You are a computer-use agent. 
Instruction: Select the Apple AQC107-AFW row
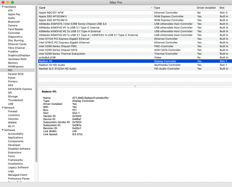pos(135,13)
